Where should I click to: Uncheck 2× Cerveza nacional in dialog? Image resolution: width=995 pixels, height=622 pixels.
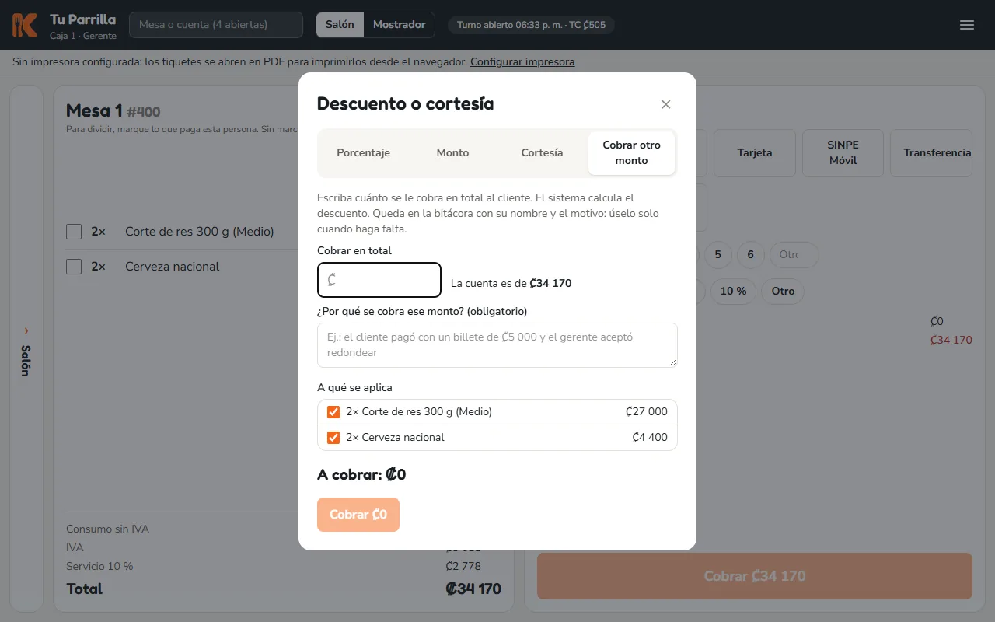(x=333, y=438)
